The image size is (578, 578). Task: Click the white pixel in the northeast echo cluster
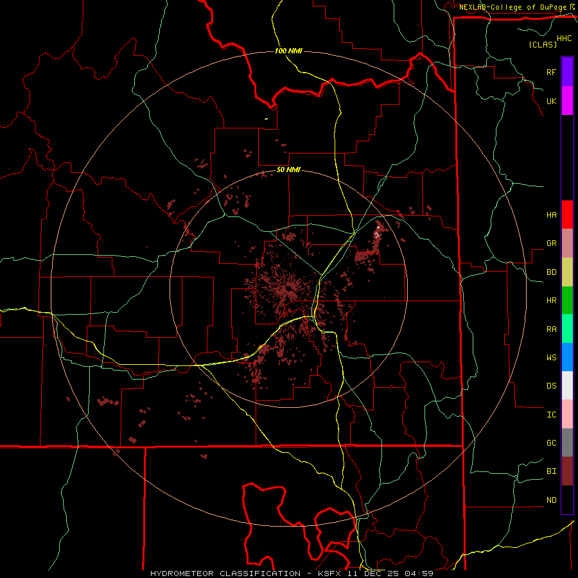[378, 227]
